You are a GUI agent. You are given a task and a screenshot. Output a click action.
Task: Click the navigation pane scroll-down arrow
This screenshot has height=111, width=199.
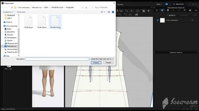click(x=19, y=55)
